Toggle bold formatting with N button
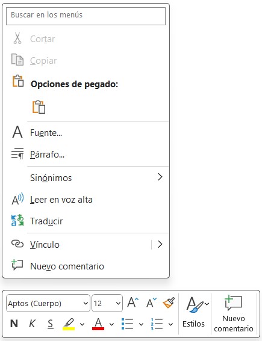 coord(14,324)
